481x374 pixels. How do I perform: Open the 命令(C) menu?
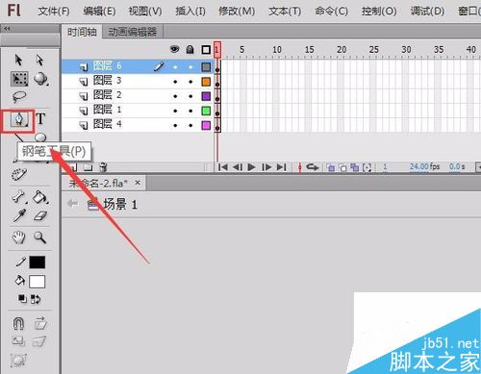331,12
